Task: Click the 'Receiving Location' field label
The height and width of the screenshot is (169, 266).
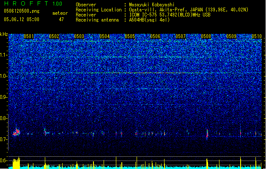Action: coord(99,10)
